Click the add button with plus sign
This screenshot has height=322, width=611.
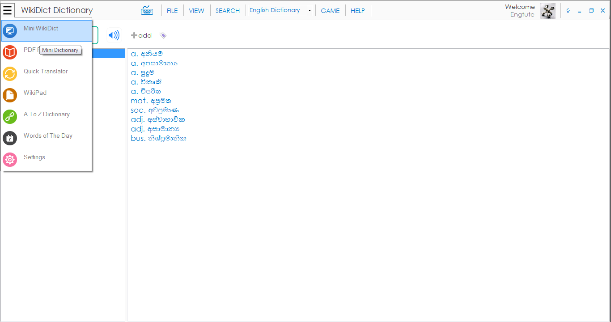tap(141, 35)
